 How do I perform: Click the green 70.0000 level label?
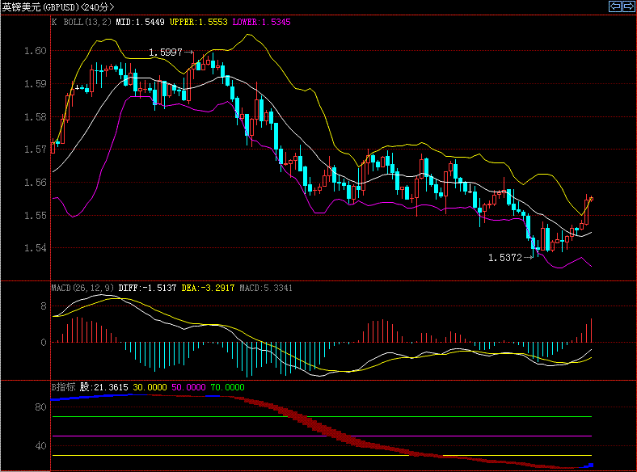coord(227,387)
